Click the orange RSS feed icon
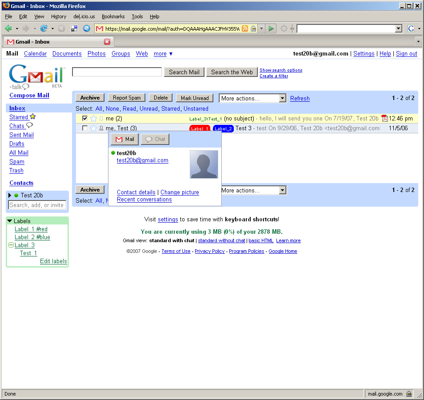This screenshot has height=400, width=424. tap(245, 28)
